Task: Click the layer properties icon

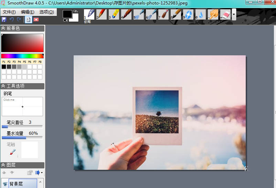Action: (x=30, y=173)
